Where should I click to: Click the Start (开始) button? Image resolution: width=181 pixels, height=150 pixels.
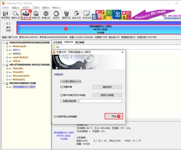(114, 116)
